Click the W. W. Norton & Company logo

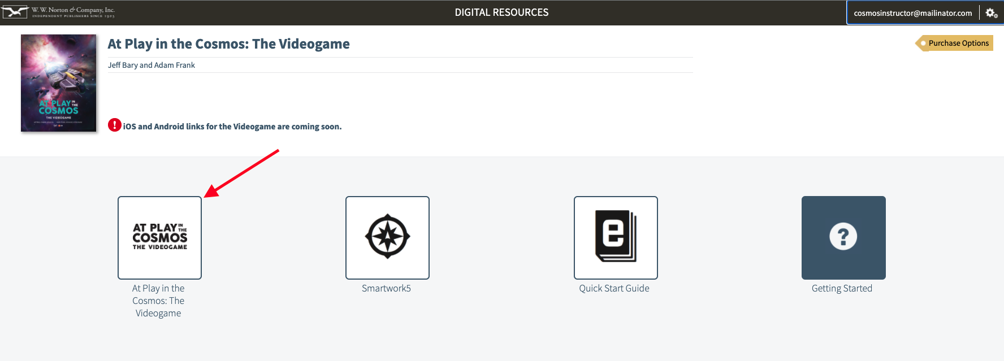[x=58, y=12]
